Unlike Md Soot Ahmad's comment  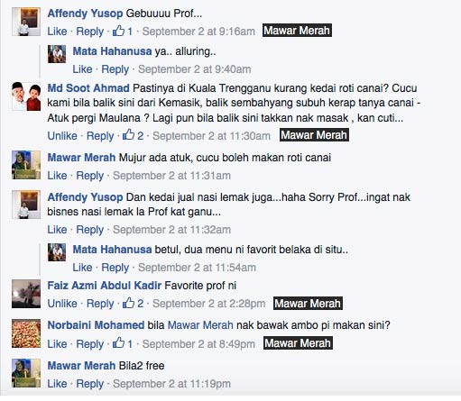(62, 136)
